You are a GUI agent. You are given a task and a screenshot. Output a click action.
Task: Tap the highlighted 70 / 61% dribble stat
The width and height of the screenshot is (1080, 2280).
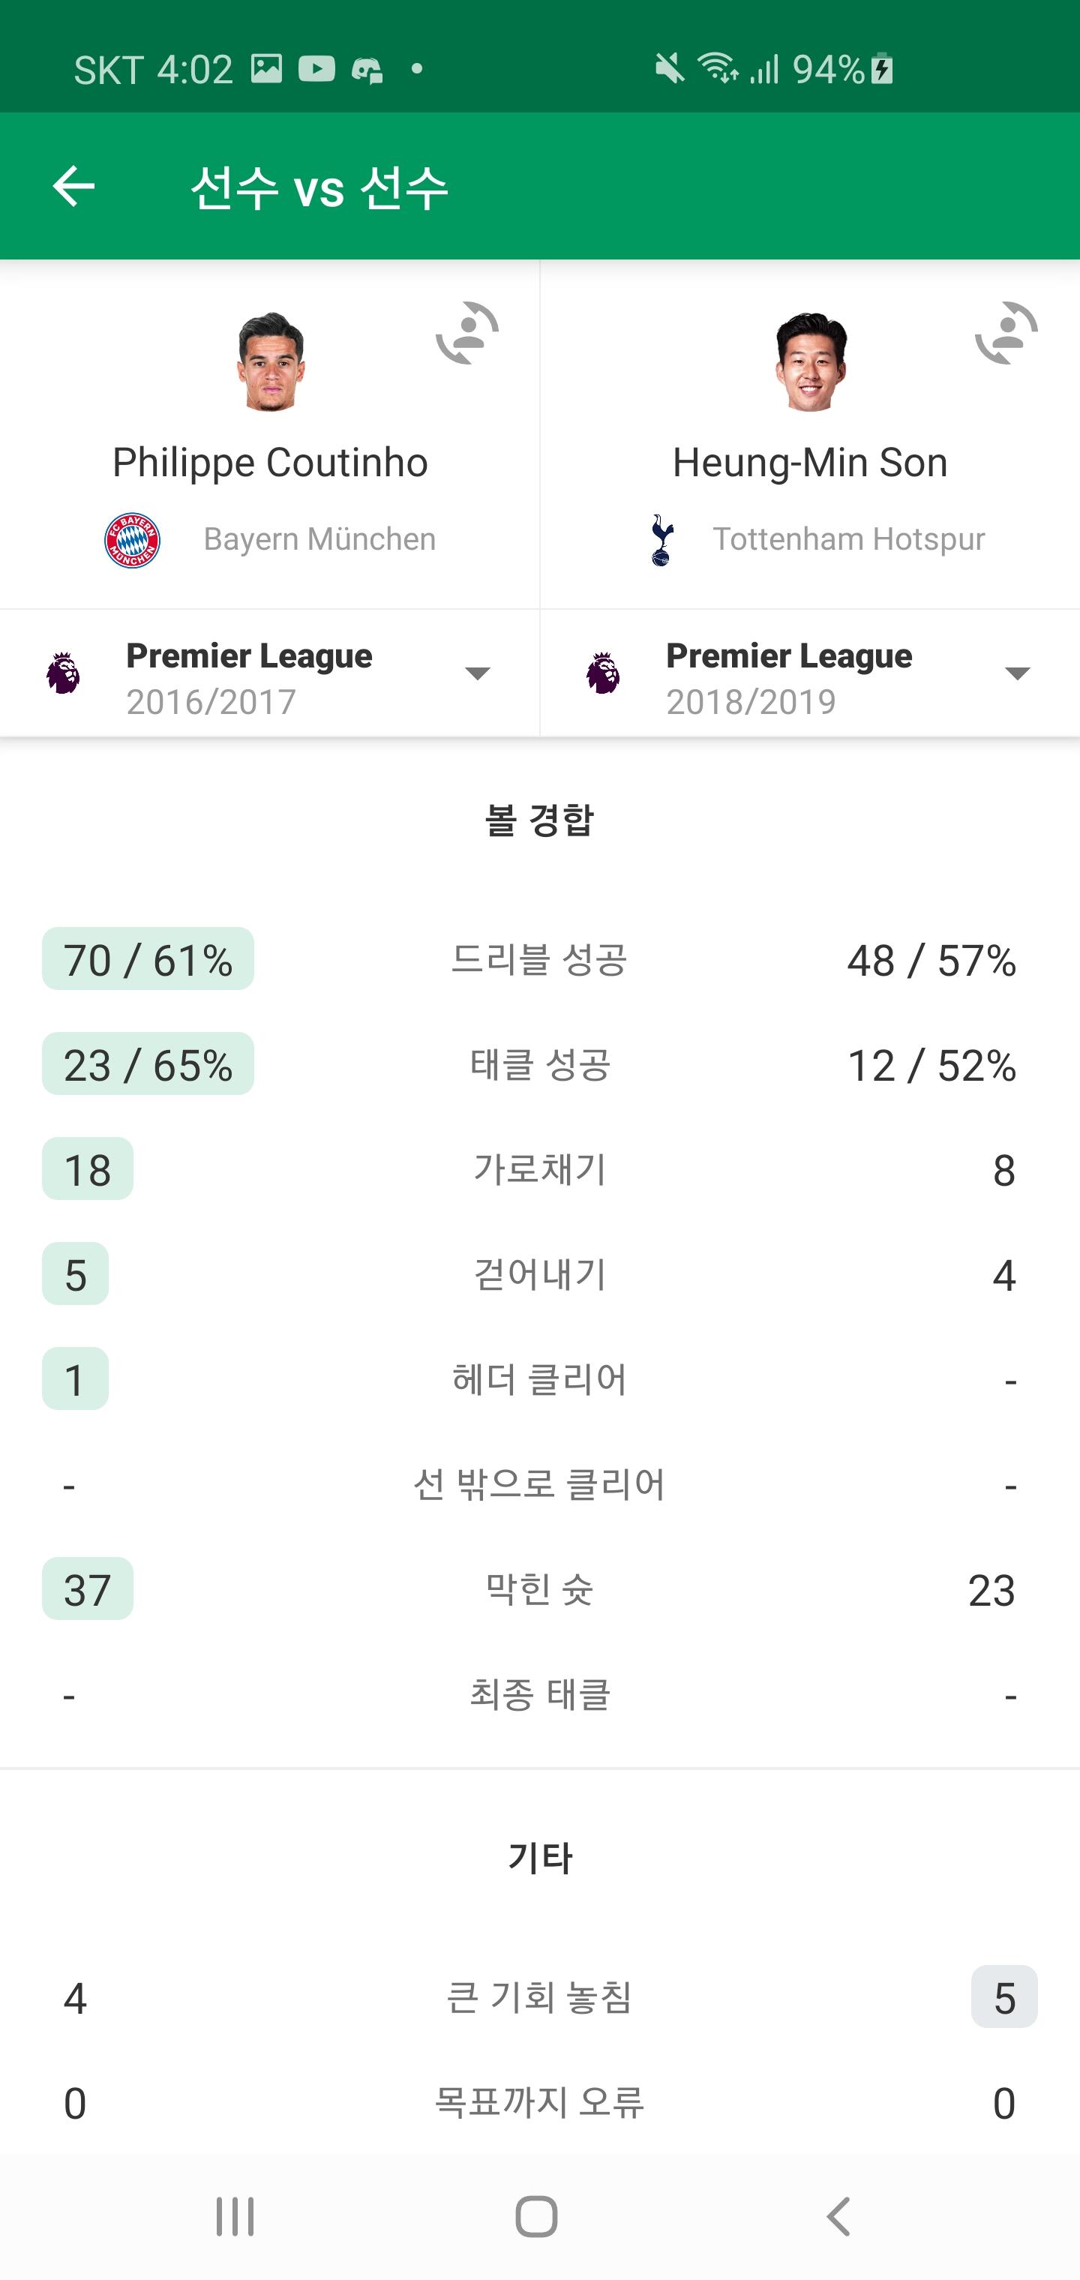(x=148, y=959)
